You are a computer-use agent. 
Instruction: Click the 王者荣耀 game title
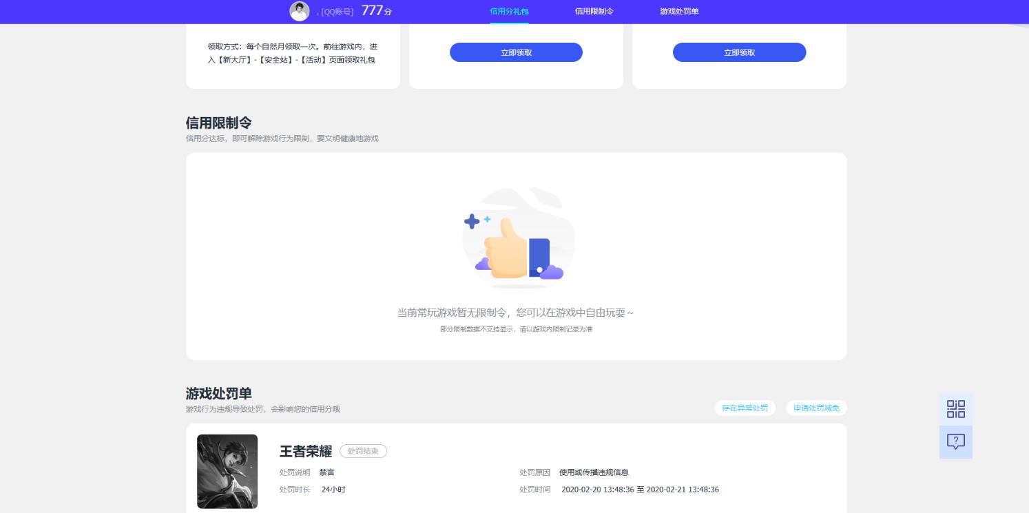pos(306,452)
